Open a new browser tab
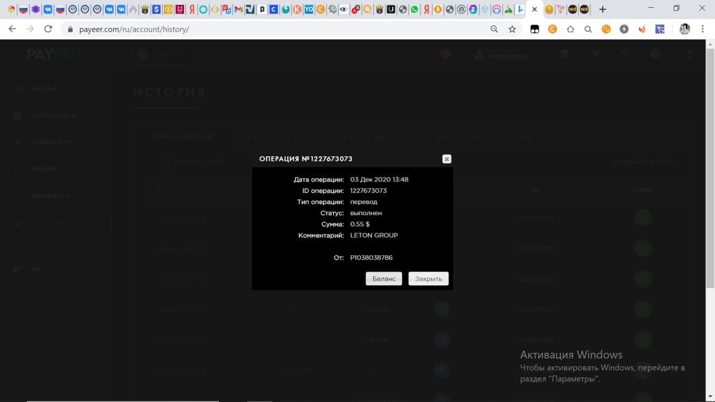Viewport: 715px width, 402px height. 602,9
